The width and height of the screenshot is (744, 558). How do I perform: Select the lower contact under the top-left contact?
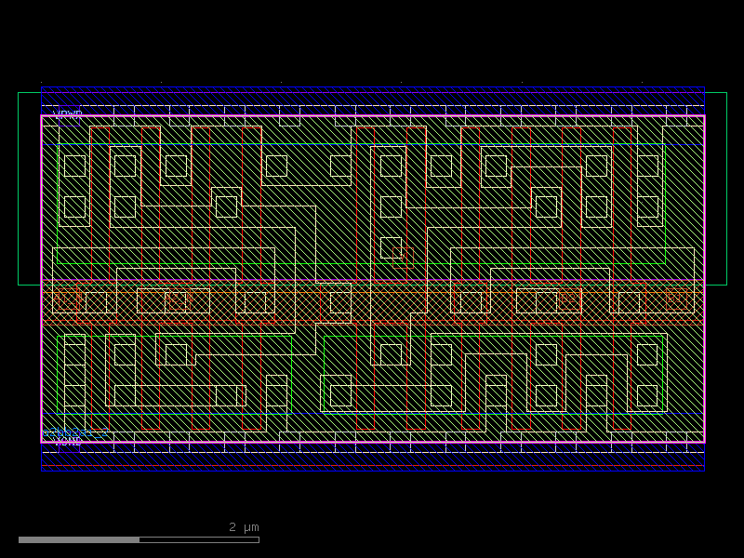click(74, 206)
